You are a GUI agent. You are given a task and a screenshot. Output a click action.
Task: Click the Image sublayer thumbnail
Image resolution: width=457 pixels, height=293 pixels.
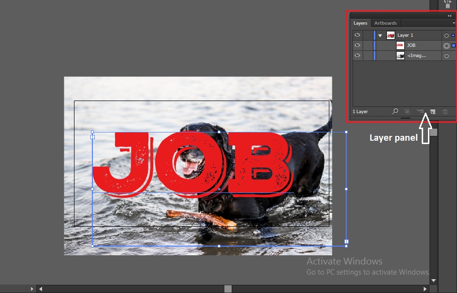pos(401,55)
